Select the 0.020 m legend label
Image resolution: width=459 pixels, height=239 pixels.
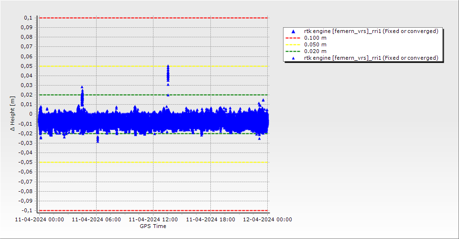pos(316,51)
